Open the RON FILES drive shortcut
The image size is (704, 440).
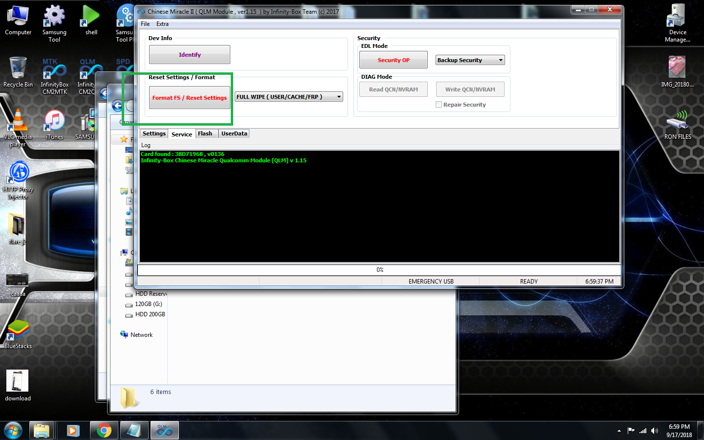(x=678, y=125)
